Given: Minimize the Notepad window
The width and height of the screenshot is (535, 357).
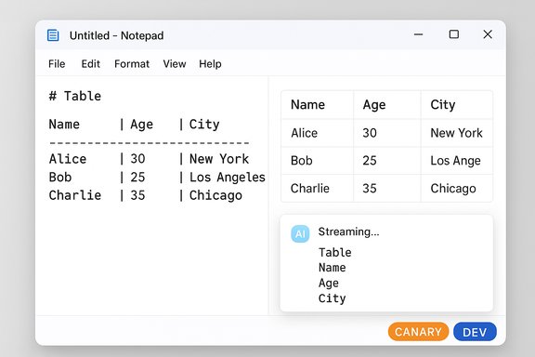Looking at the screenshot, I should point(418,34).
